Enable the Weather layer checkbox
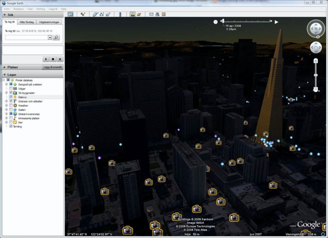Viewport: 328px width, 238px height. 11,106
